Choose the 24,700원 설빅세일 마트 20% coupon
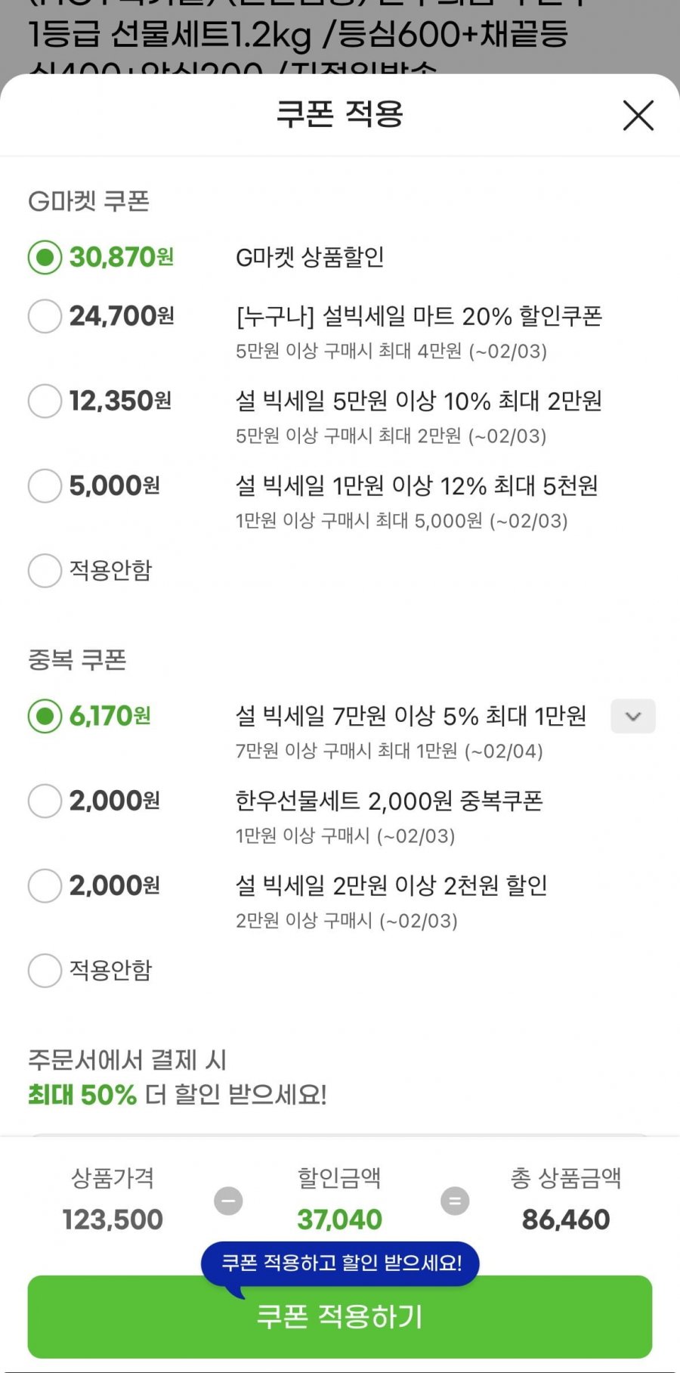Viewport: 680px width, 1373px height. pos(45,316)
